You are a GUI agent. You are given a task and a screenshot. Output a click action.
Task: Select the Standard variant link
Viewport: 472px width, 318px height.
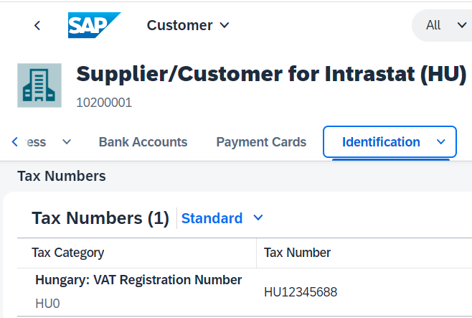pyautogui.click(x=212, y=218)
